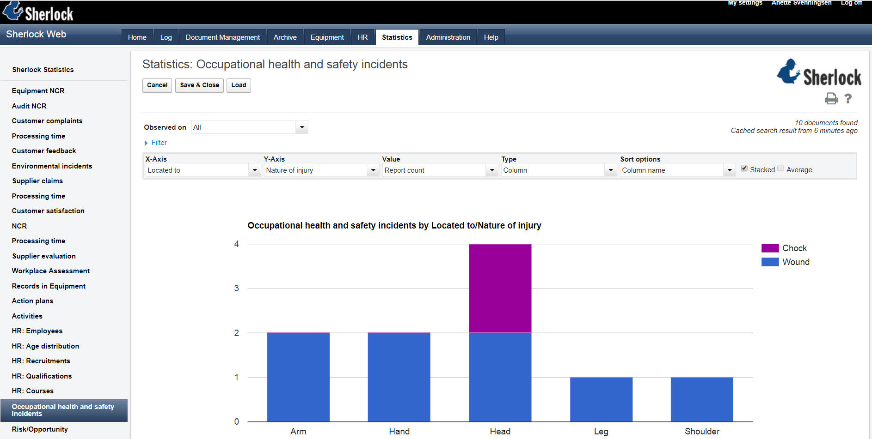Open My settings link
Screen dimensions: 872x439
coord(745,3)
